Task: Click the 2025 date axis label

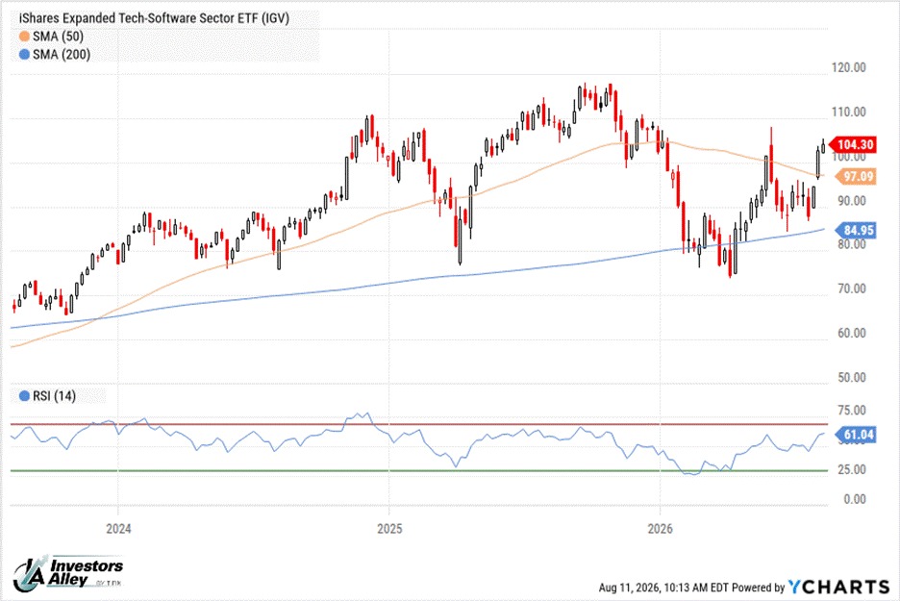Action: (389, 529)
